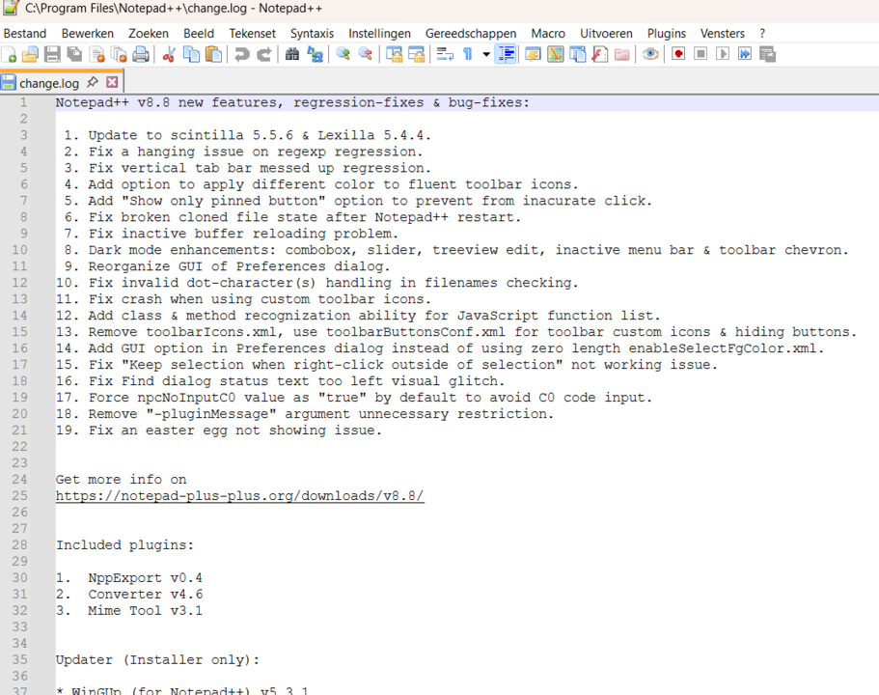
Task: Open the Replace dialog icon
Action: coord(316,54)
